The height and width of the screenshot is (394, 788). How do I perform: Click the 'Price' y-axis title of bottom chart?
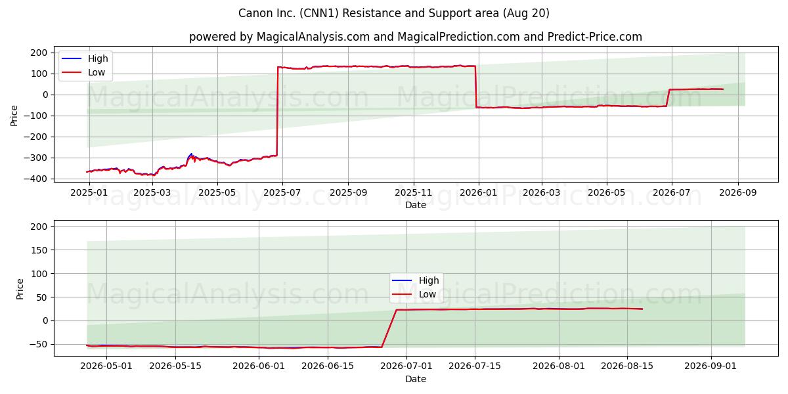point(20,289)
